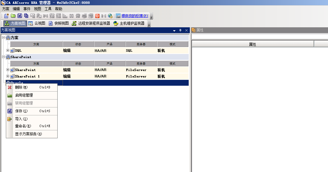Open the 工具 menu in menu bar

click(48, 9)
